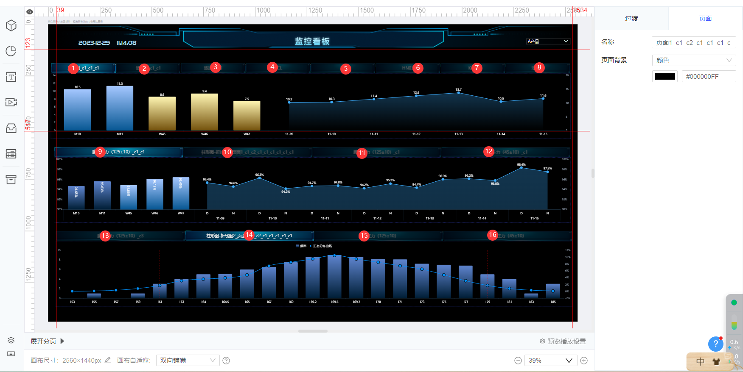Select the 柱形图-折线图2_页 highlighted tab
This screenshot has width=743, height=372.
249,236
